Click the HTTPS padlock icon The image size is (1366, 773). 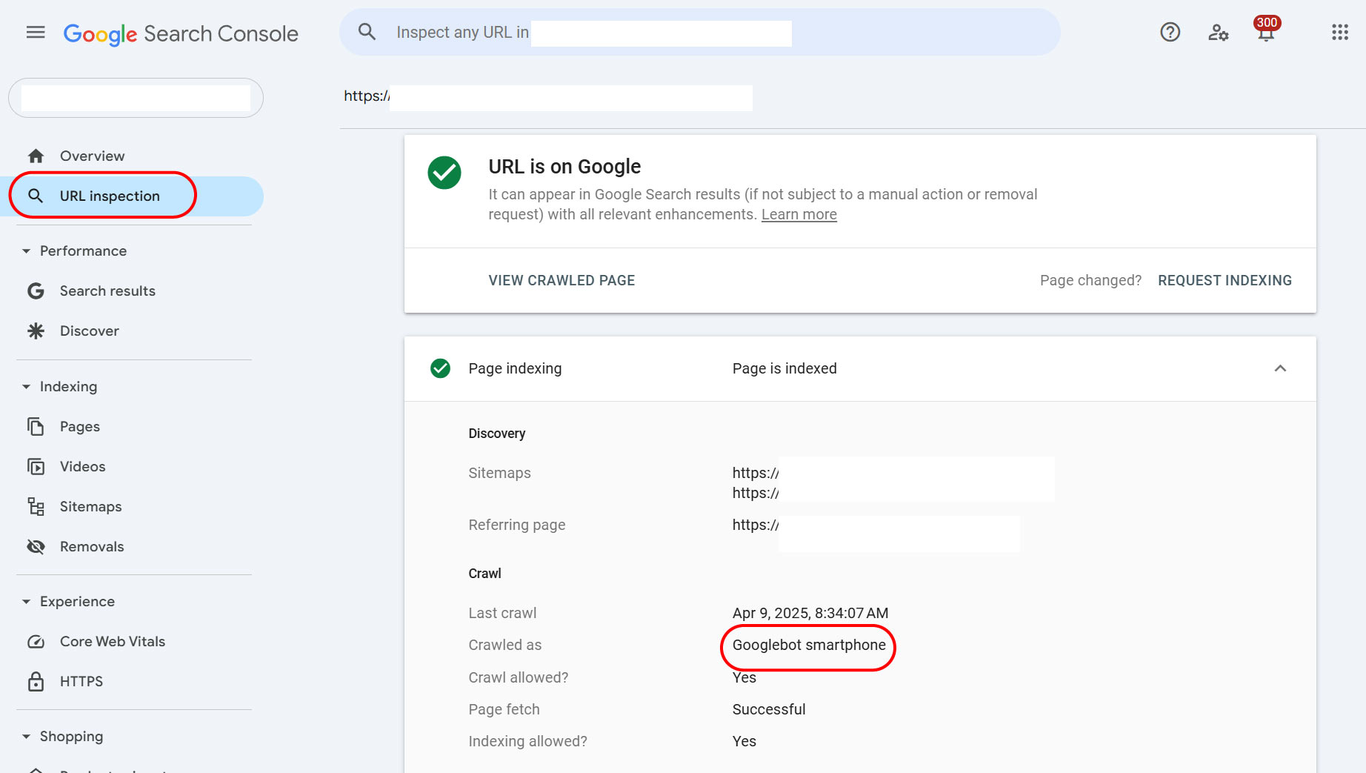[x=36, y=682]
